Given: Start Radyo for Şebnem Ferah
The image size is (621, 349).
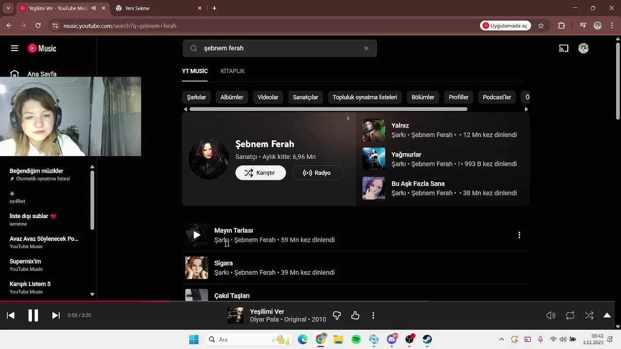Looking at the screenshot, I should (x=317, y=173).
